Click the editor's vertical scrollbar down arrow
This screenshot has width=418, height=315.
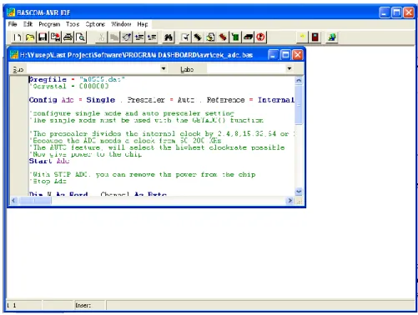(299, 192)
